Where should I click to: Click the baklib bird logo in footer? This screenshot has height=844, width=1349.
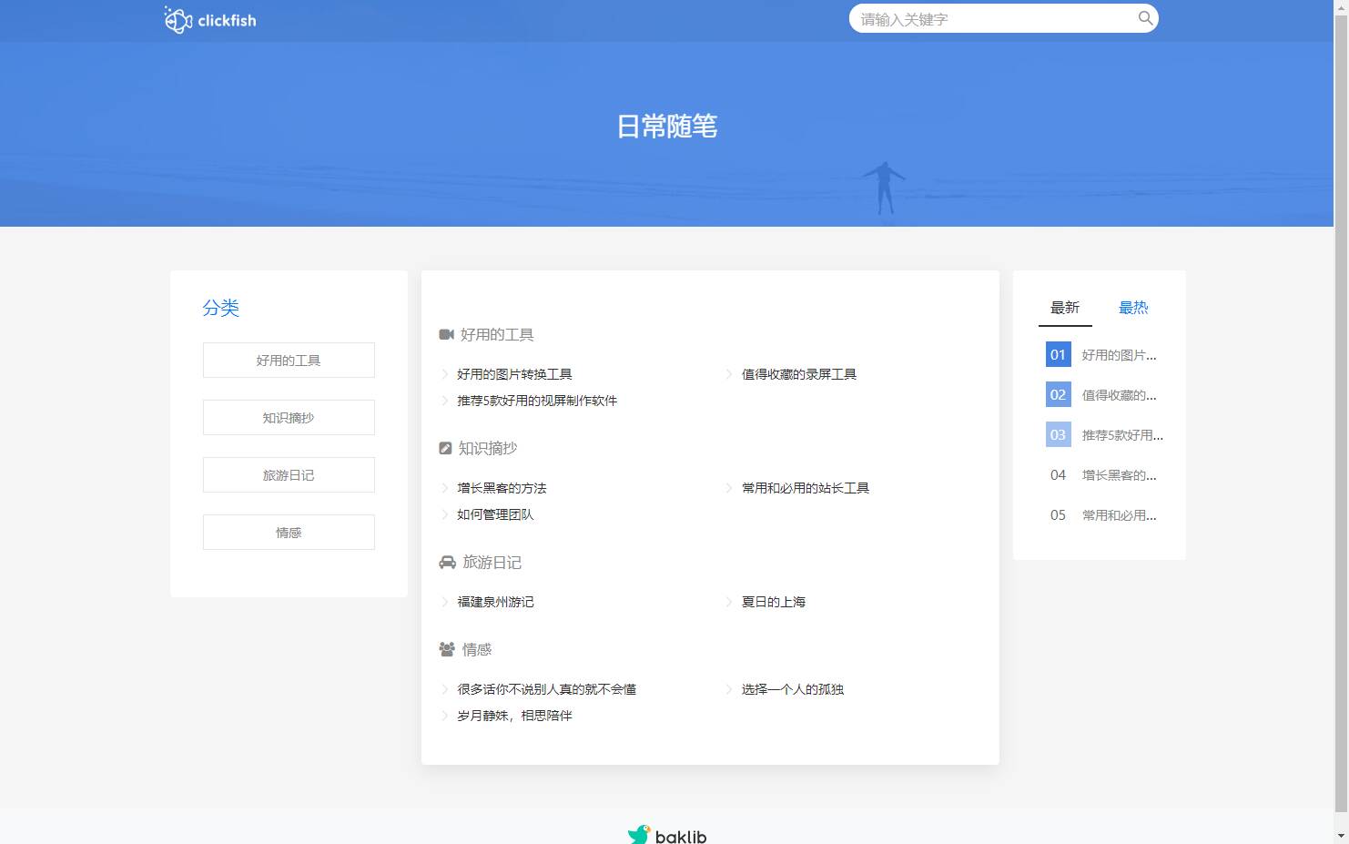pyautogui.click(x=639, y=834)
